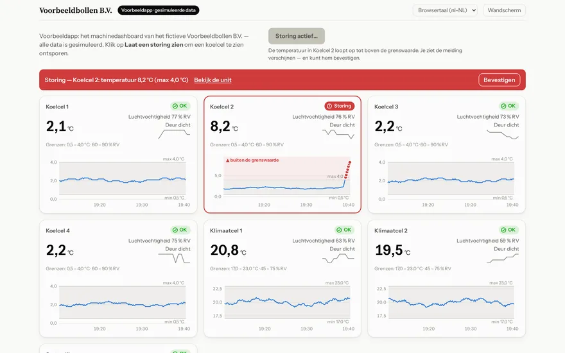This screenshot has height=353, width=565.
Task: Click the greyed Storing actief… button
Action: point(297,36)
